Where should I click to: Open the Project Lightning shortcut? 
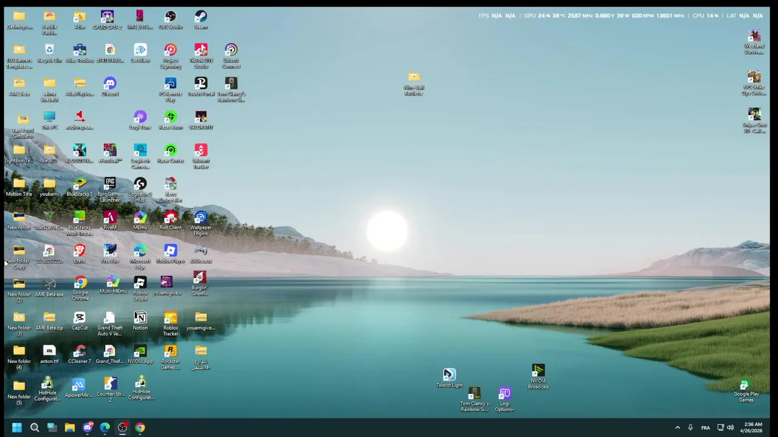(x=170, y=56)
